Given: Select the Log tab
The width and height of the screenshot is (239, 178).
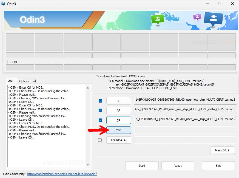Looking at the screenshot, I should click(x=10, y=81).
